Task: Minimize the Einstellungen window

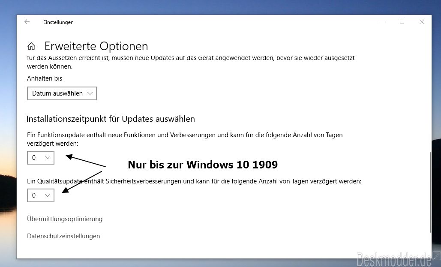Action: pyautogui.click(x=382, y=22)
